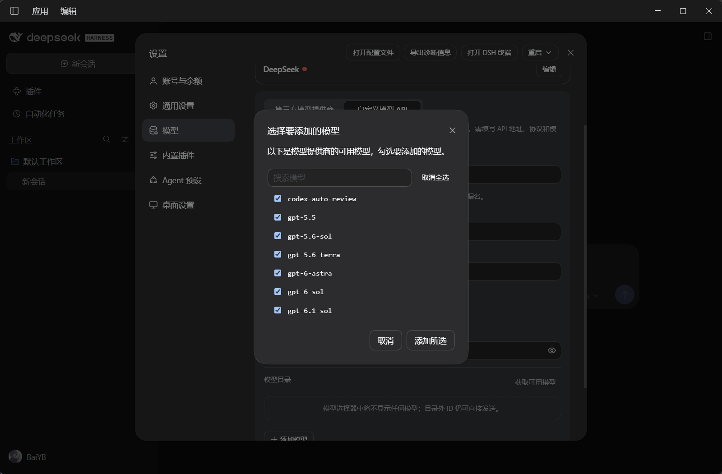Image resolution: width=722 pixels, height=474 pixels.
Task: Open workspace filter settings icon
Action: pos(125,139)
